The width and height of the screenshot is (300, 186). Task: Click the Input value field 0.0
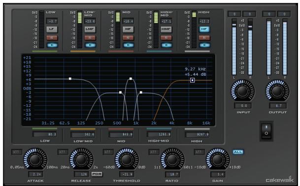(x=243, y=105)
